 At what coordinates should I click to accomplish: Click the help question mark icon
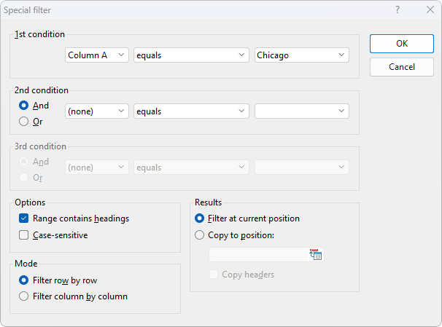(398, 10)
